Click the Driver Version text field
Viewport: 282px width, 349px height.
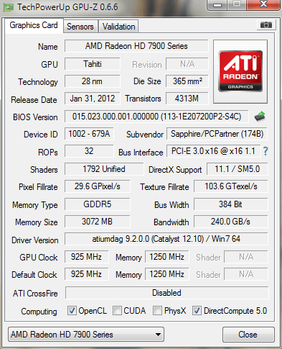coord(166,239)
